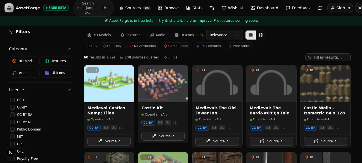The height and width of the screenshot is (163, 362).
Task: Open Wishlist in navbar
Action: [x=232, y=8]
